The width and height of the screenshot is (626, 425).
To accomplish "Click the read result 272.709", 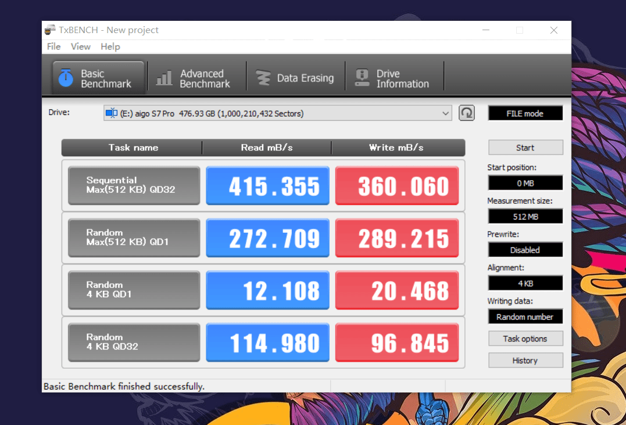I will click(x=267, y=237).
